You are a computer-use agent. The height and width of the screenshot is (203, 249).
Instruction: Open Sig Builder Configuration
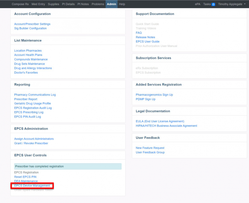pos(30,28)
